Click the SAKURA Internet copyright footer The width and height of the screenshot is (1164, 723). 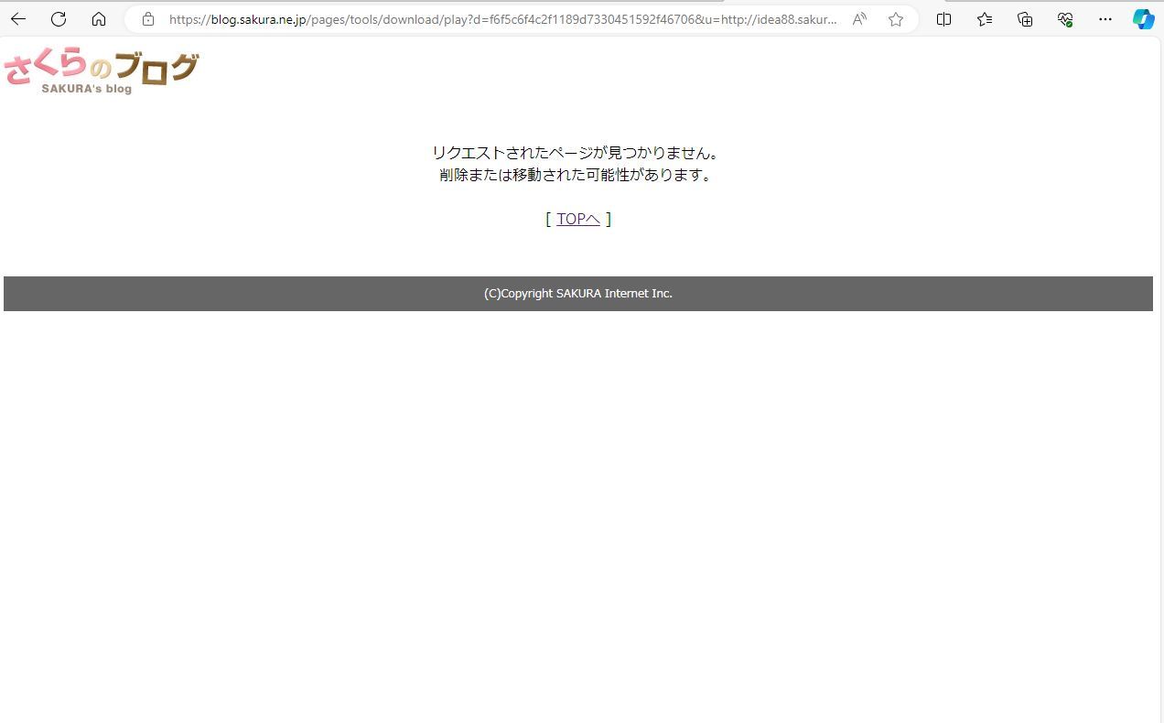pyautogui.click(x=578, y=294)
